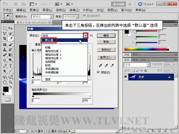Select the Lasso tool
Screen dimensions: 179x134
click(x=5, y=33)
